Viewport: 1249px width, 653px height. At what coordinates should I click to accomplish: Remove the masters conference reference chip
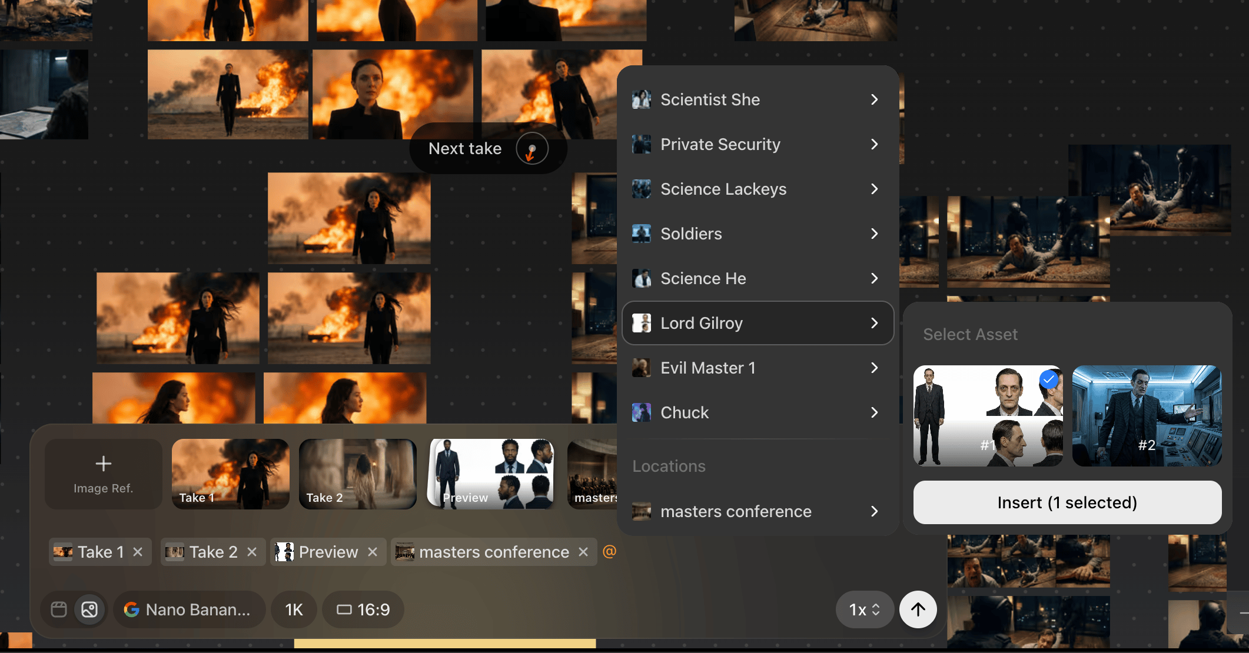point(583,552)
